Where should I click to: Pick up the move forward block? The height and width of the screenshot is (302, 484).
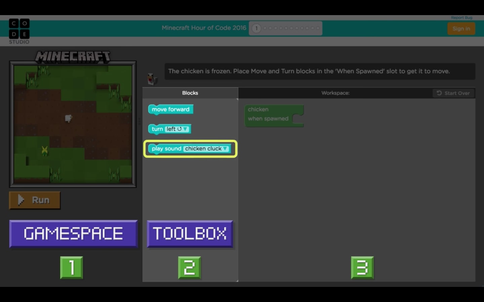(x=170, y=109)
